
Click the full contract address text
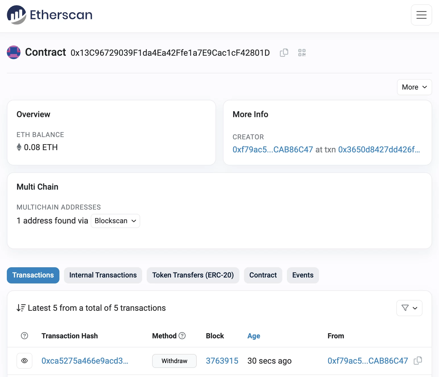170,53
